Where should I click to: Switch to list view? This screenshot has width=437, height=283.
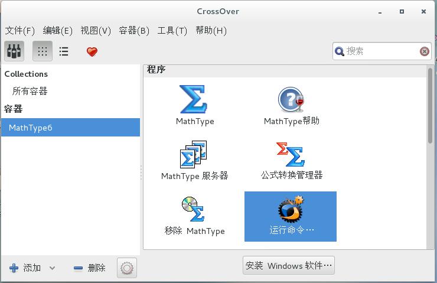64,51
